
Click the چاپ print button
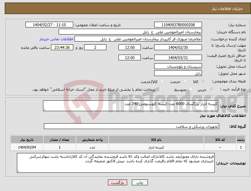[140, 182]
